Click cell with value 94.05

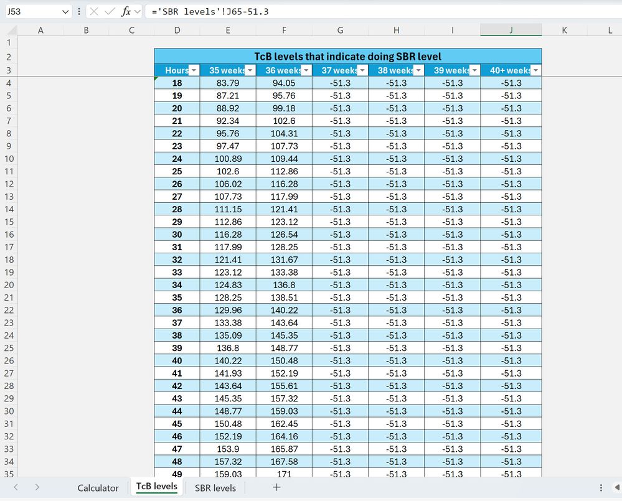pos(284,83)
